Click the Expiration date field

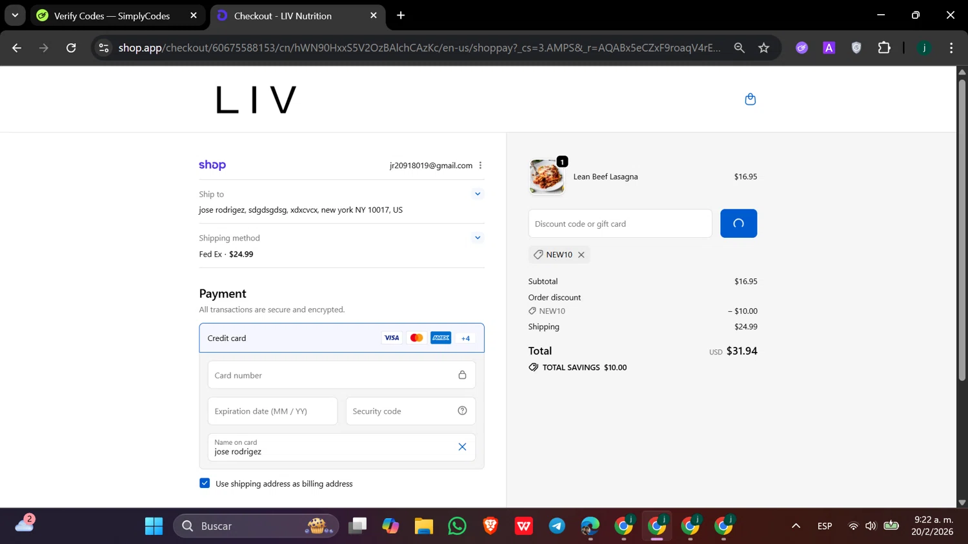coord(272,411)
